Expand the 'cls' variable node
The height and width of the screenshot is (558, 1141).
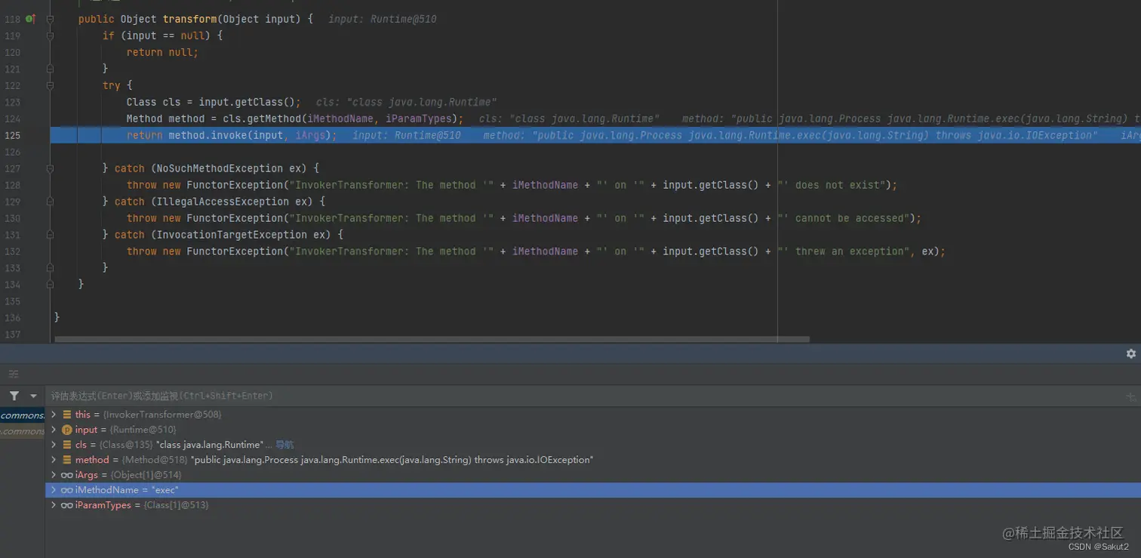coord(54,445)
